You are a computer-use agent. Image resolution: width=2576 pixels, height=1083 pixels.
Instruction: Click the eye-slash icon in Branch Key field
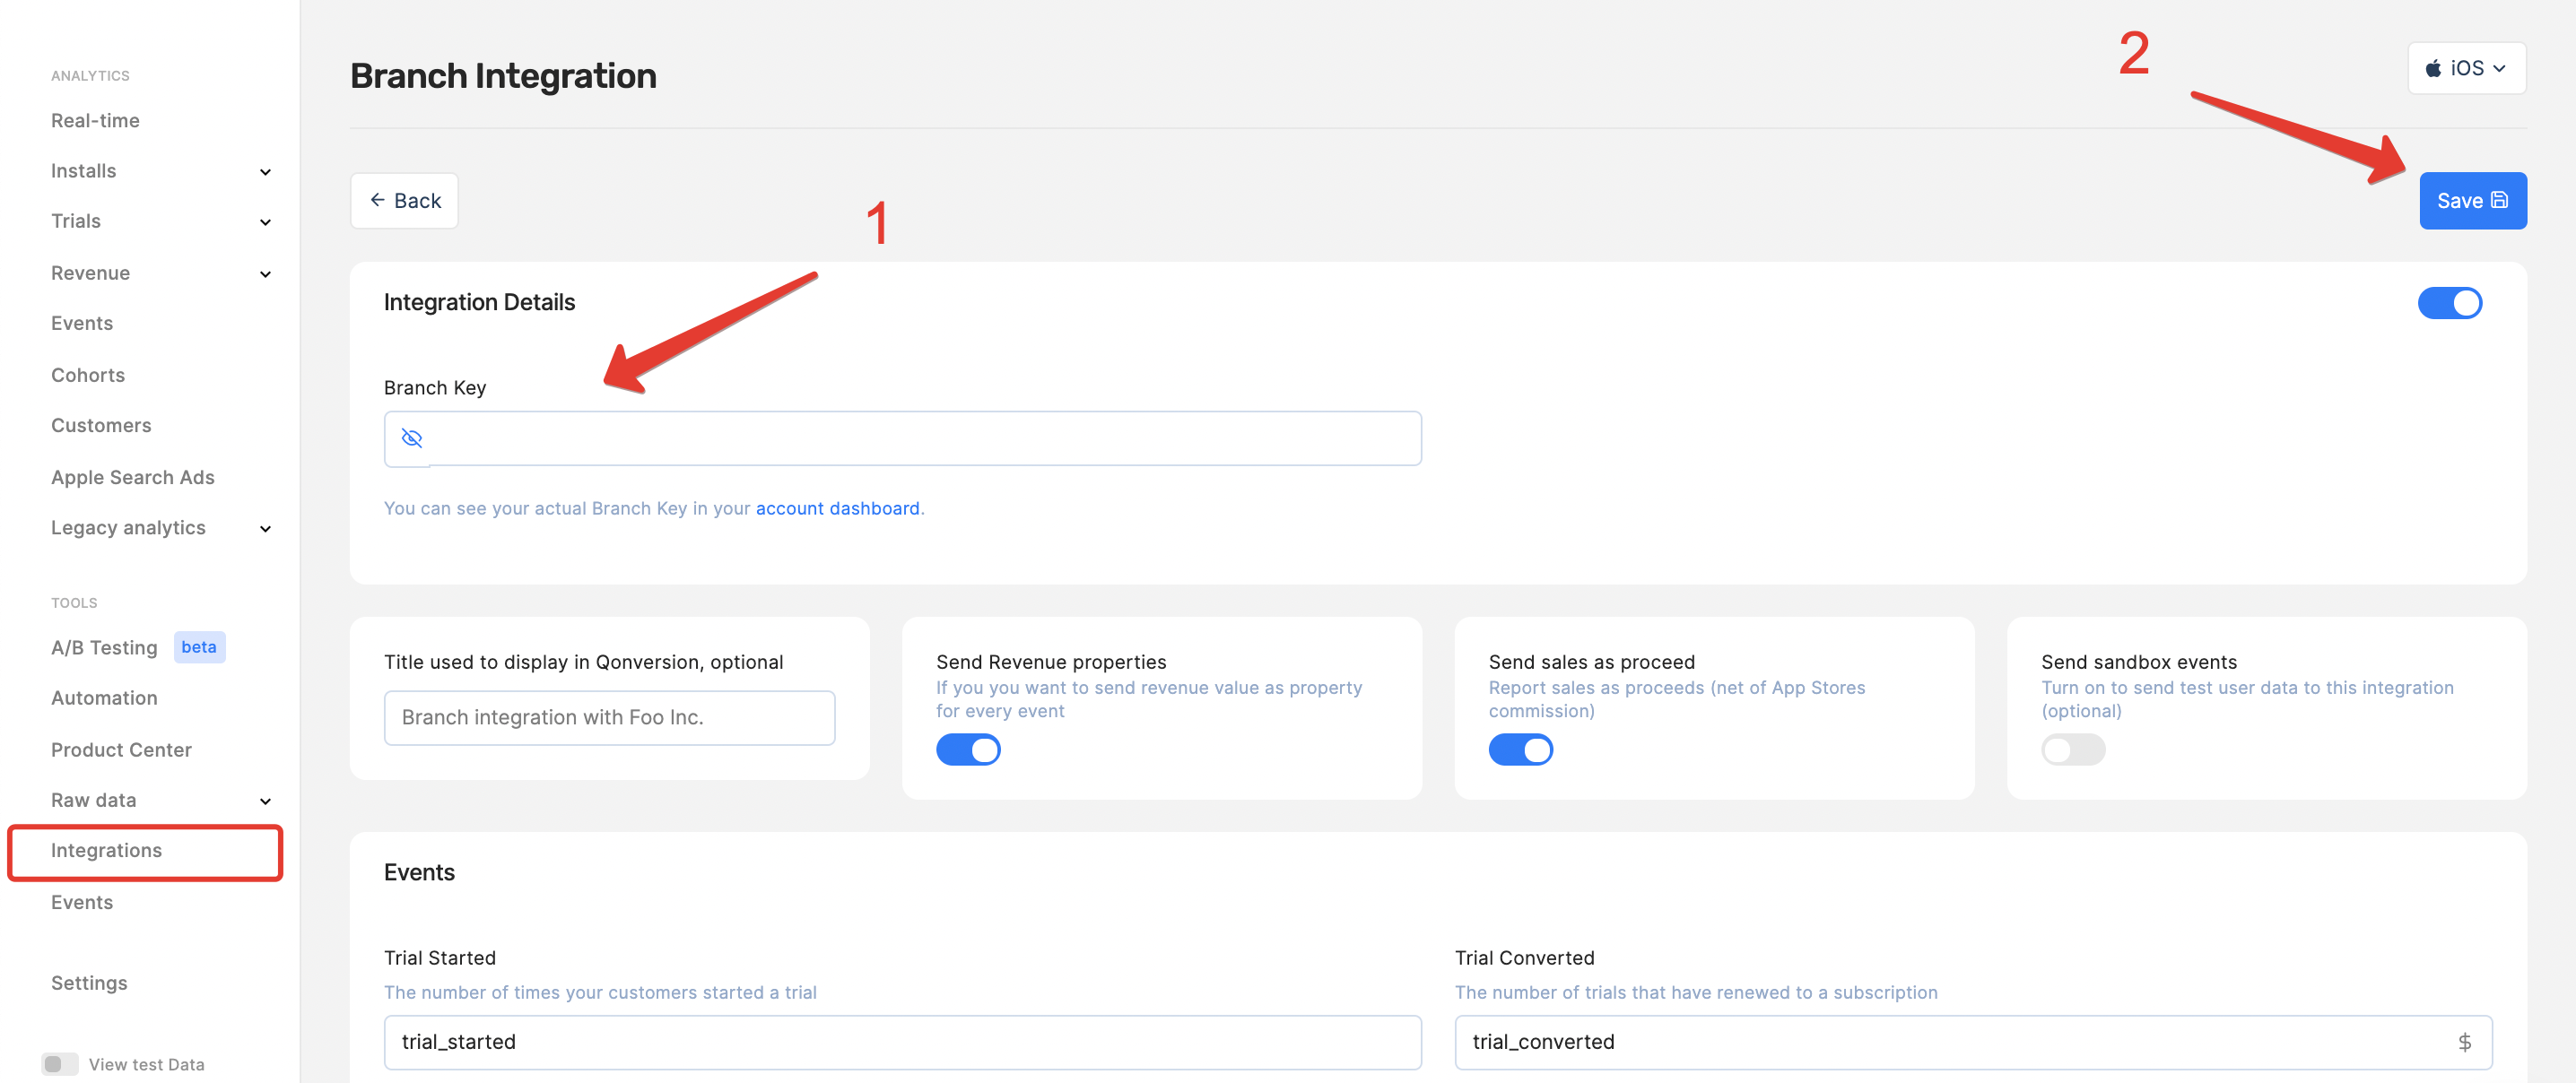(411, 438)
